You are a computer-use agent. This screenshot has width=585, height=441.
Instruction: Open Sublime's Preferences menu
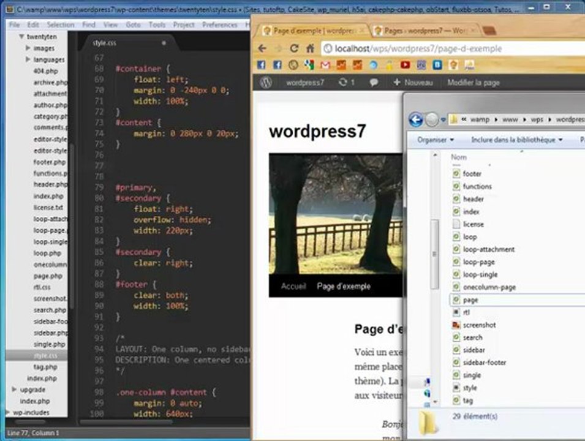pos(220,24)
